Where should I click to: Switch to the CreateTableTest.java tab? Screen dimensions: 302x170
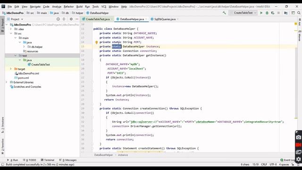coord(98,19)
